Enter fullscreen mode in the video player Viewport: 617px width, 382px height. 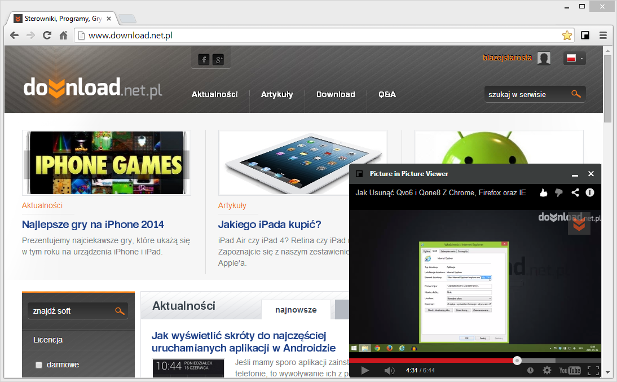(x=593, y=370)
